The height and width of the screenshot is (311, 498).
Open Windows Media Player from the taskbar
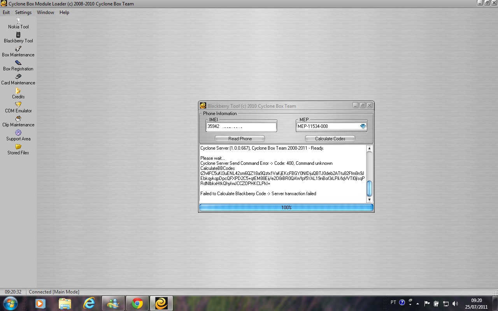click(x=40, y=303)
